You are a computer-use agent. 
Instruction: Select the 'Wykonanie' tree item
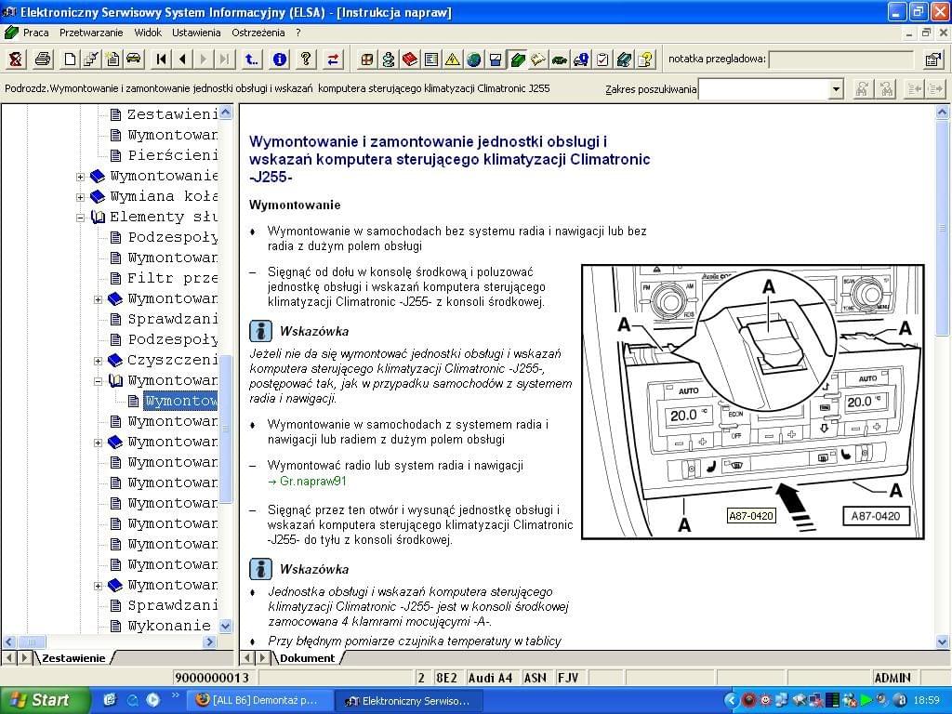tap(169, 626)
